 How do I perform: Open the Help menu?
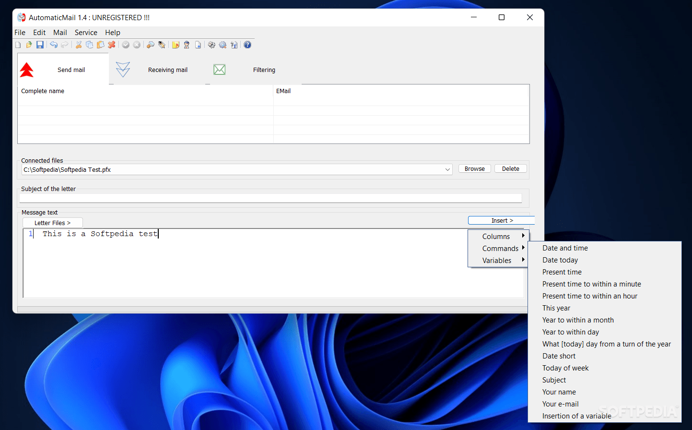tap(113, 33)
